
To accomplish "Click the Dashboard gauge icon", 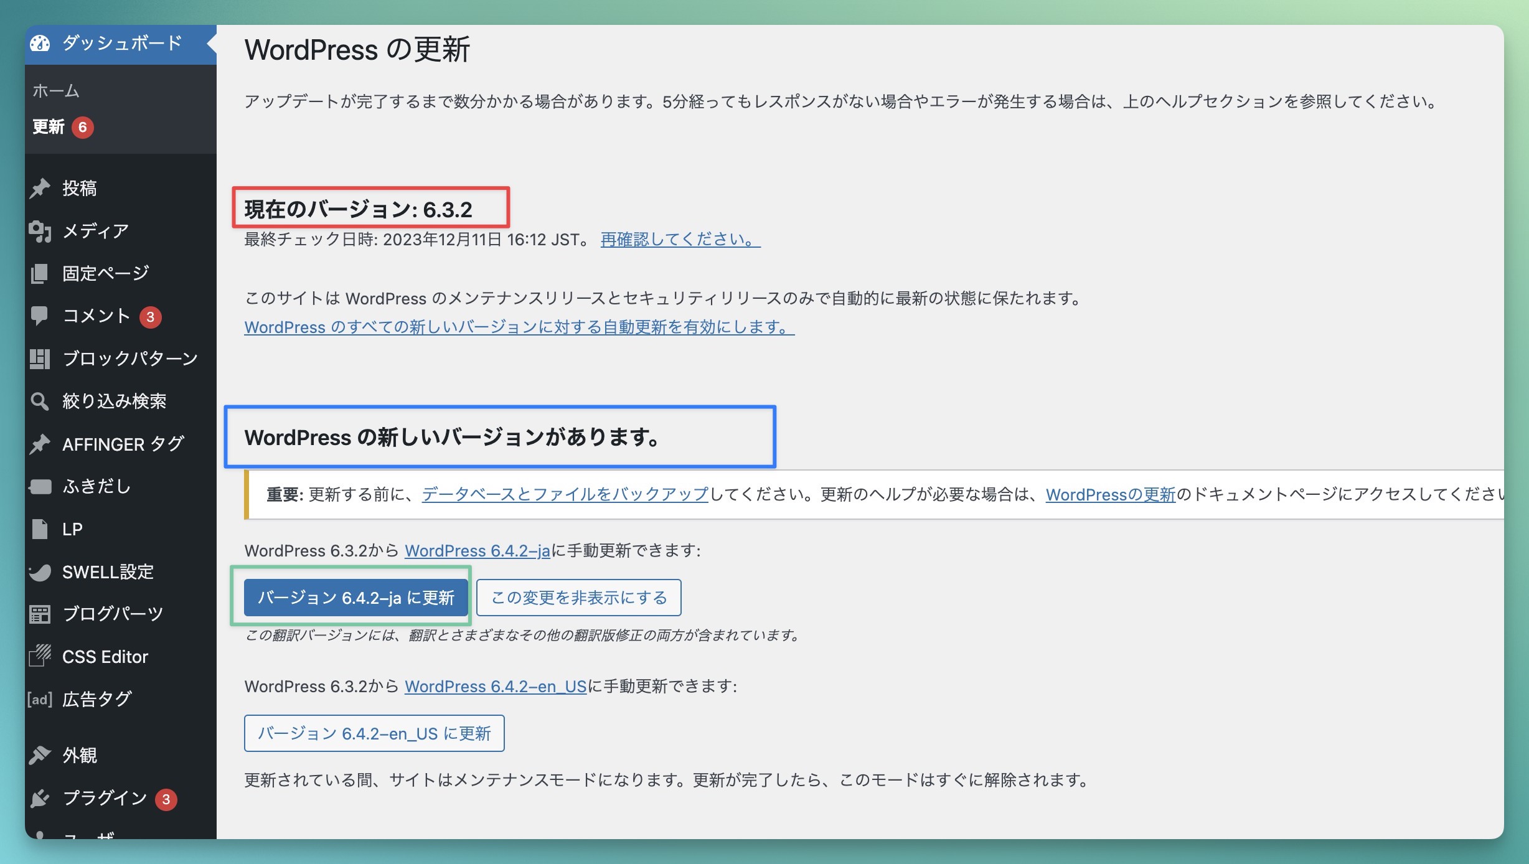I will click(x=40, y=44).
